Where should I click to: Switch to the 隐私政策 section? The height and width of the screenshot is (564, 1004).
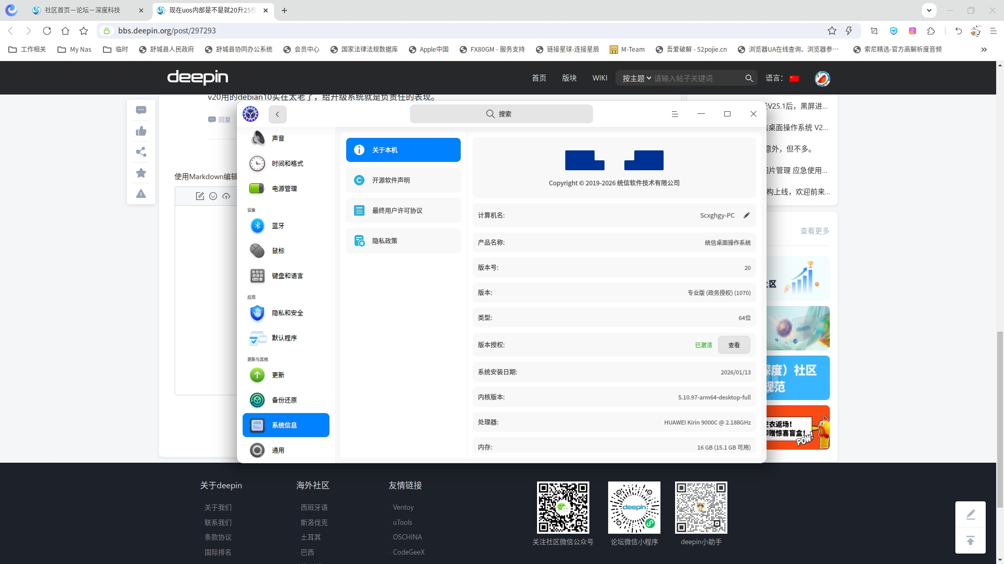click(x=403, y=241)
